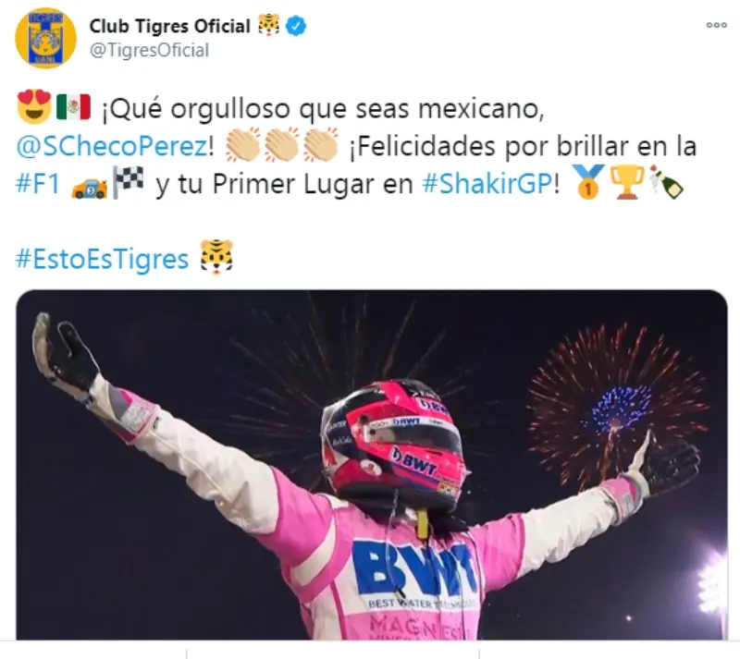Open the #F1 hashtag

click(x=38, y=184)
